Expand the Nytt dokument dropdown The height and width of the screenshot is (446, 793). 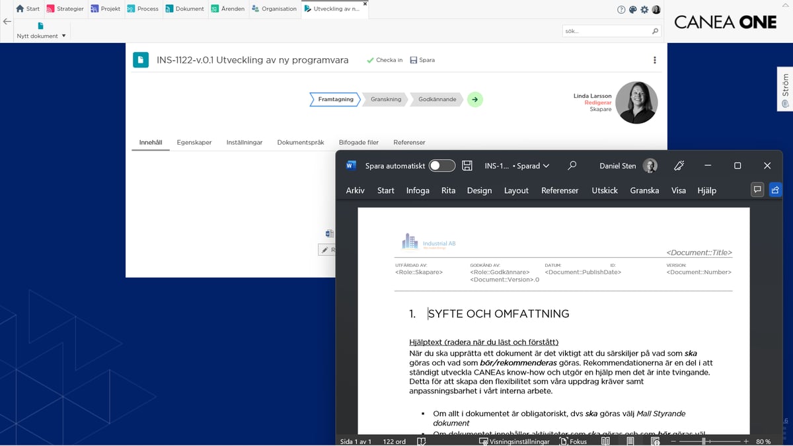tap(63, 36)
